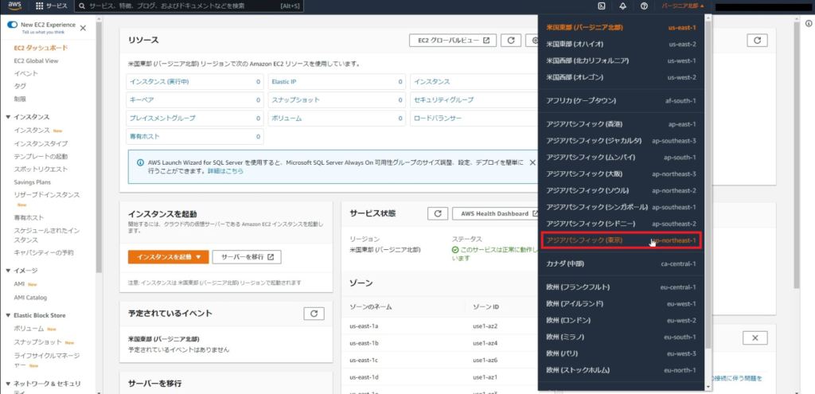Choose 欧州 (フランクフルト) eu-central-1 region
815x394 pixels.
point(621,287)
